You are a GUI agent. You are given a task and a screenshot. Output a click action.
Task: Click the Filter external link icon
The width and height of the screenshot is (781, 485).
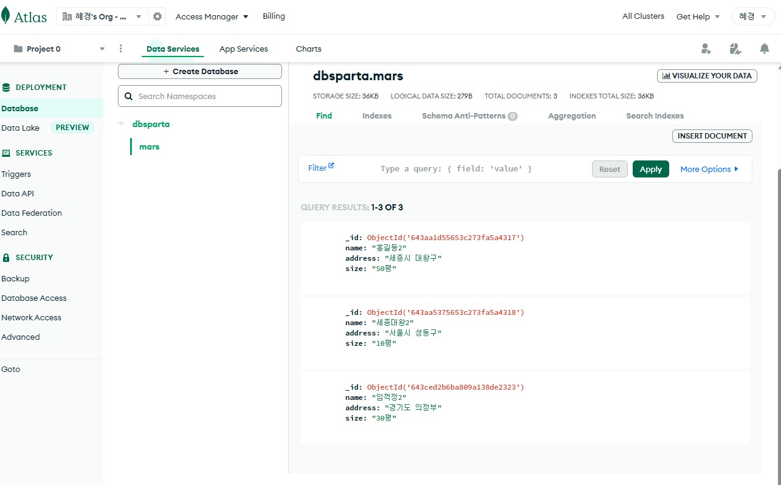(x=331, y=165)
